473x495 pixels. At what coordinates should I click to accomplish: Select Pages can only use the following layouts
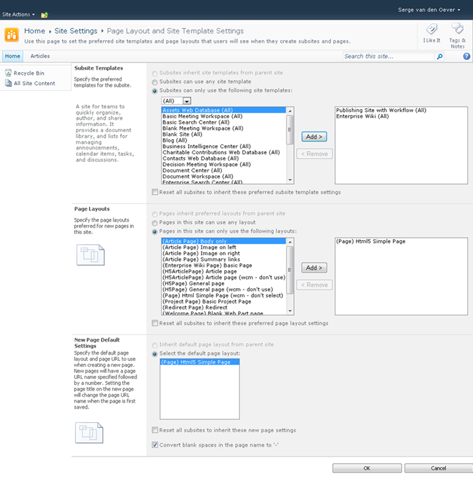[x=154, y=232]
